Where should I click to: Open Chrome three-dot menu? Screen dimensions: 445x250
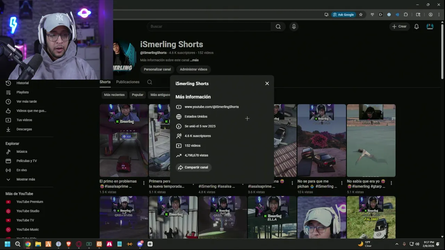pyautogui.click(x=439, y=15)
